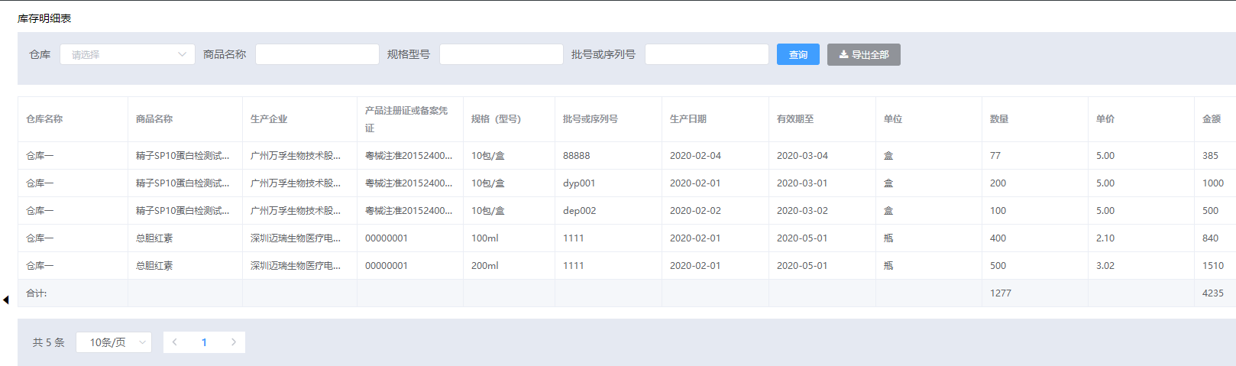Image resolution: width=1236 pixels, height=366 pixels.
Task: Click the 商品名称 input field
Action: coord(317,54)
